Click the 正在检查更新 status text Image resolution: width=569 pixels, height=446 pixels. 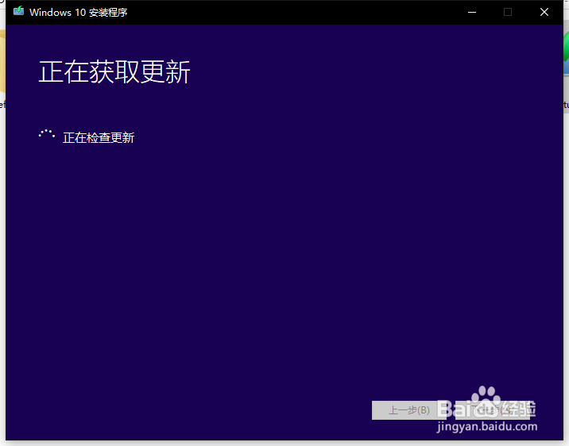[99, 137]
